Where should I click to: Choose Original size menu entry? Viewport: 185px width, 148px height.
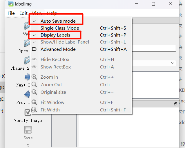pos(81,92)
